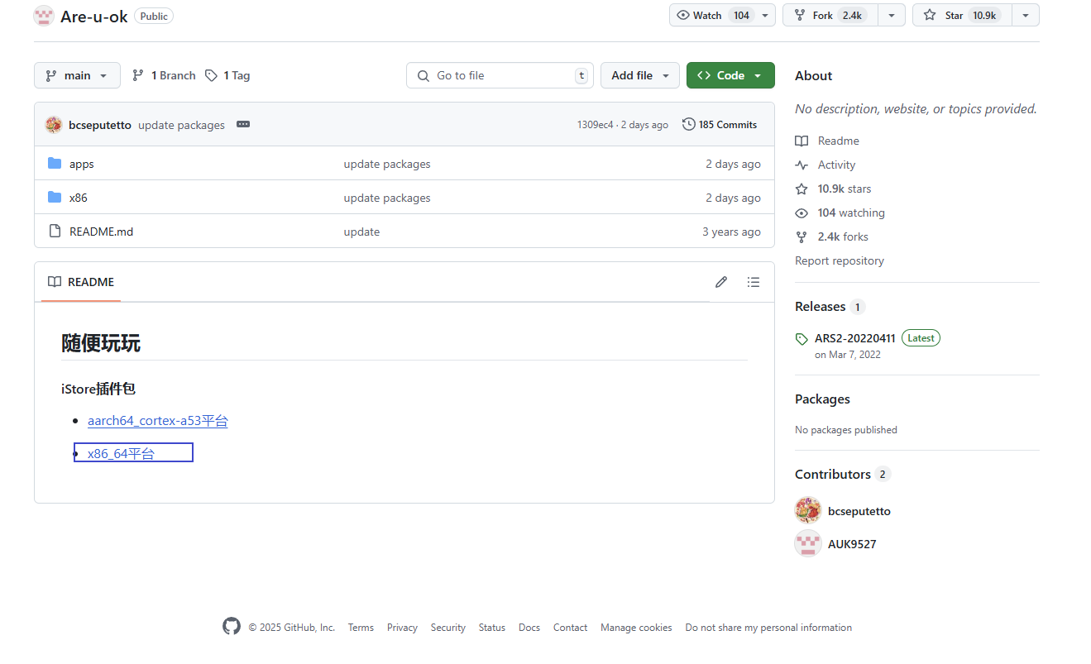
Task: View the 185 Commits history
Action: click(x=720, y=125)
